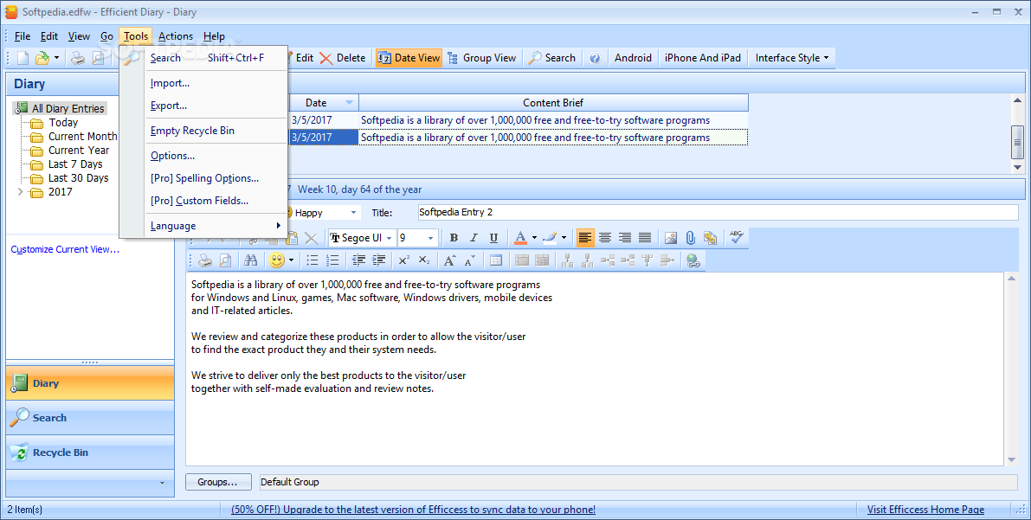Image resolution: width=1031 pixels, height=520 pixels.
Task: Insert an emoticon with the smiley icon
Action: point(277,260)
